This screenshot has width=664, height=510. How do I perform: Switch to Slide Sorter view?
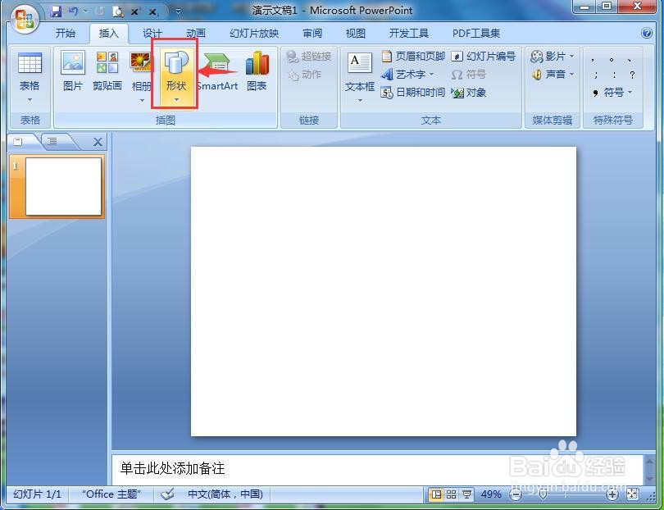(x=452, y=494)
